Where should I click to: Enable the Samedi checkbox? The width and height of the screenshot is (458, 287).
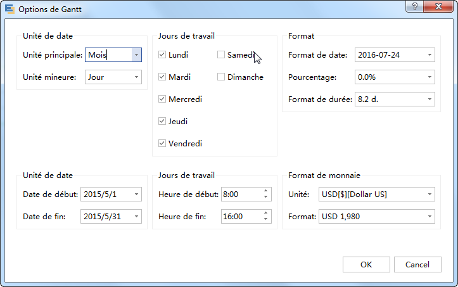click(221, 55)
